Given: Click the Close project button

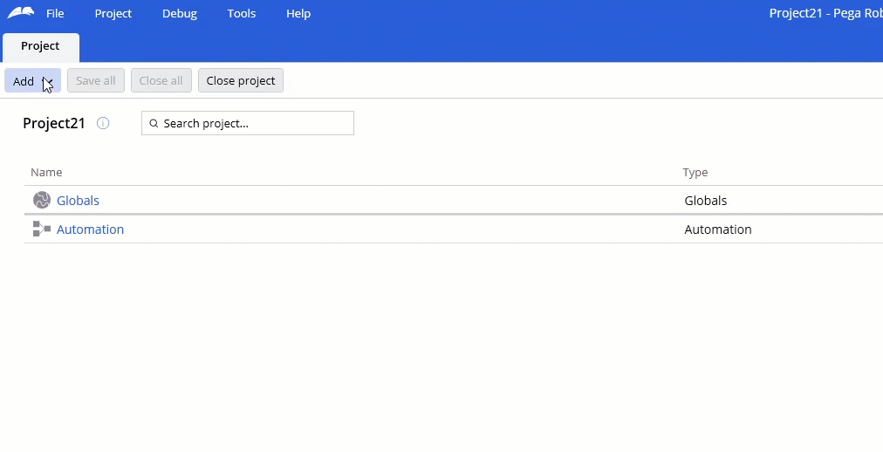Looking at the screenshot, I should pyautogui.click(x=241, y=80).
